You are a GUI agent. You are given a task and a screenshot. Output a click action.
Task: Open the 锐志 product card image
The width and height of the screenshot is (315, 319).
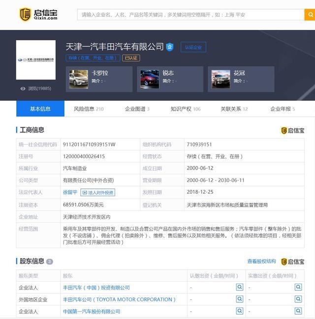[x=150, y=79]
